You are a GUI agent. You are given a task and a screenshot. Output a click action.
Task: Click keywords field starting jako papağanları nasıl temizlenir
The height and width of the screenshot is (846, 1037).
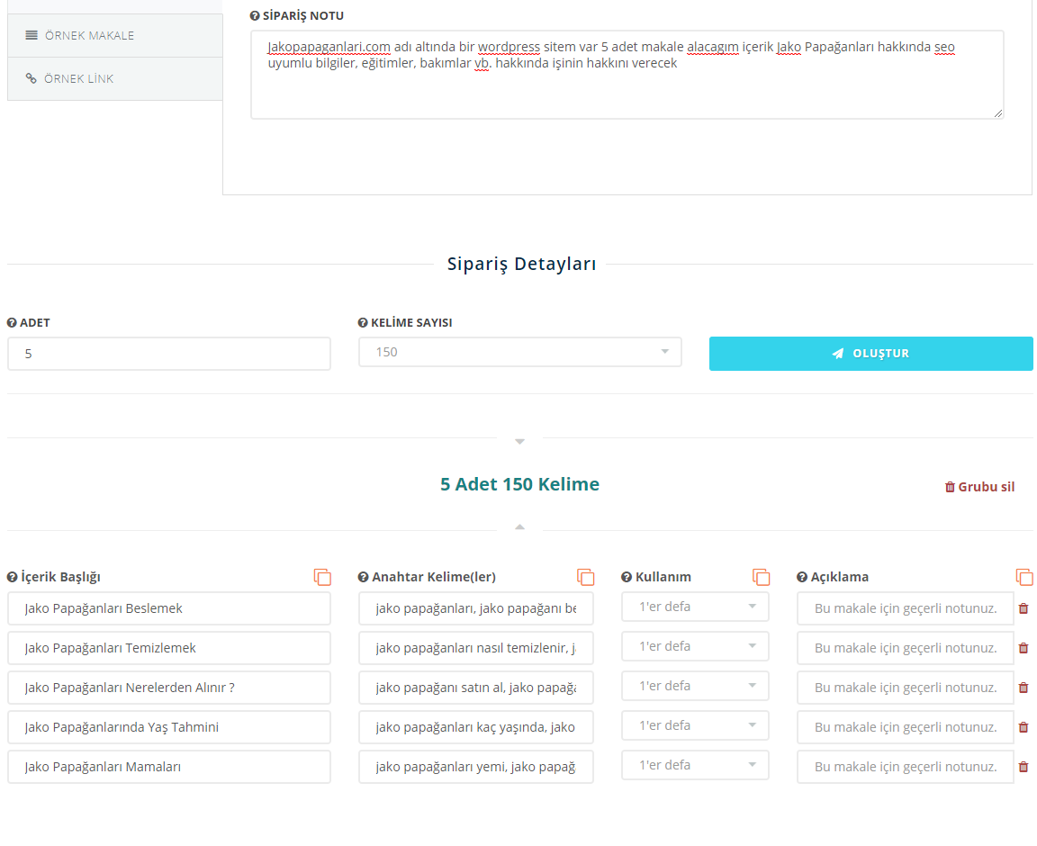click(x=476, y=648)
